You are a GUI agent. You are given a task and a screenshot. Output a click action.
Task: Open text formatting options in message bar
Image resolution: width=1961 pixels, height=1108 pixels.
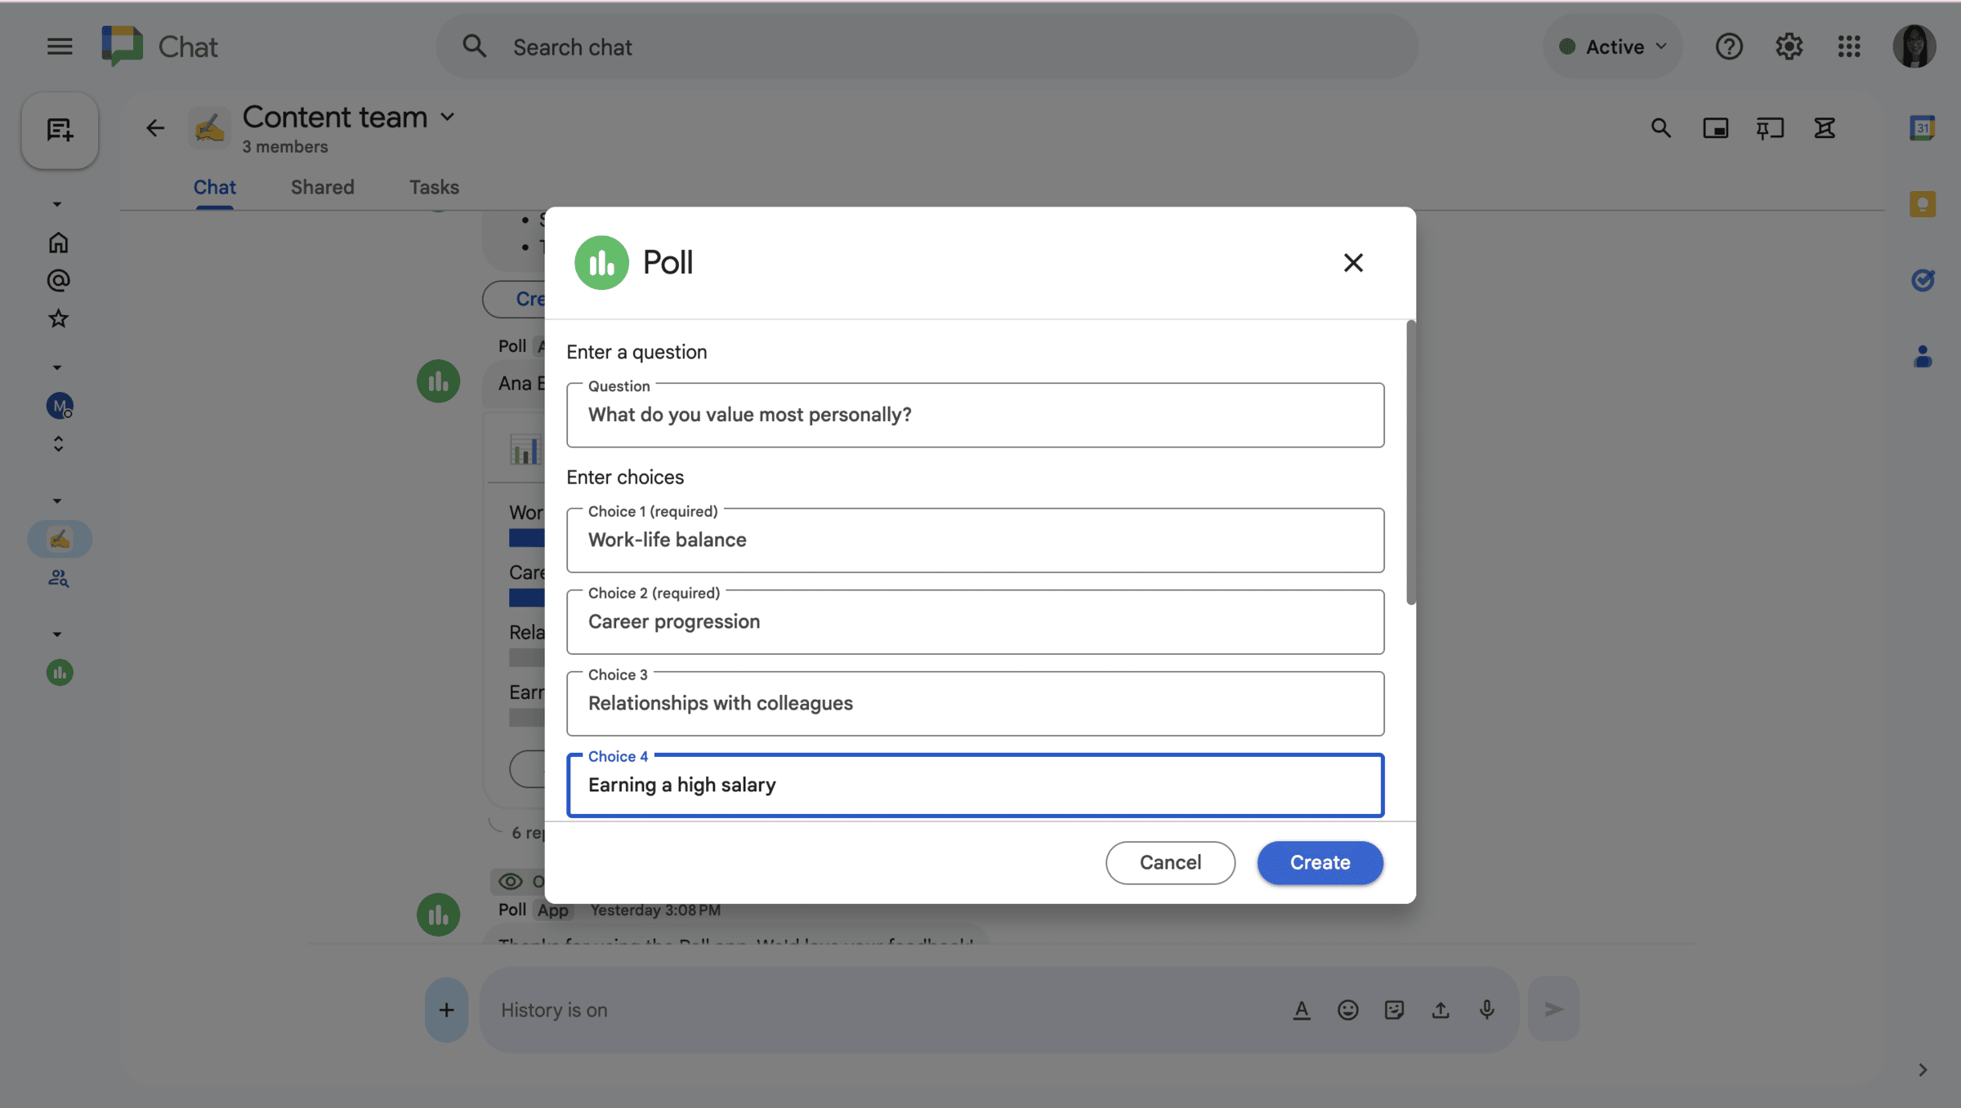click(x=1302, y=1010)
